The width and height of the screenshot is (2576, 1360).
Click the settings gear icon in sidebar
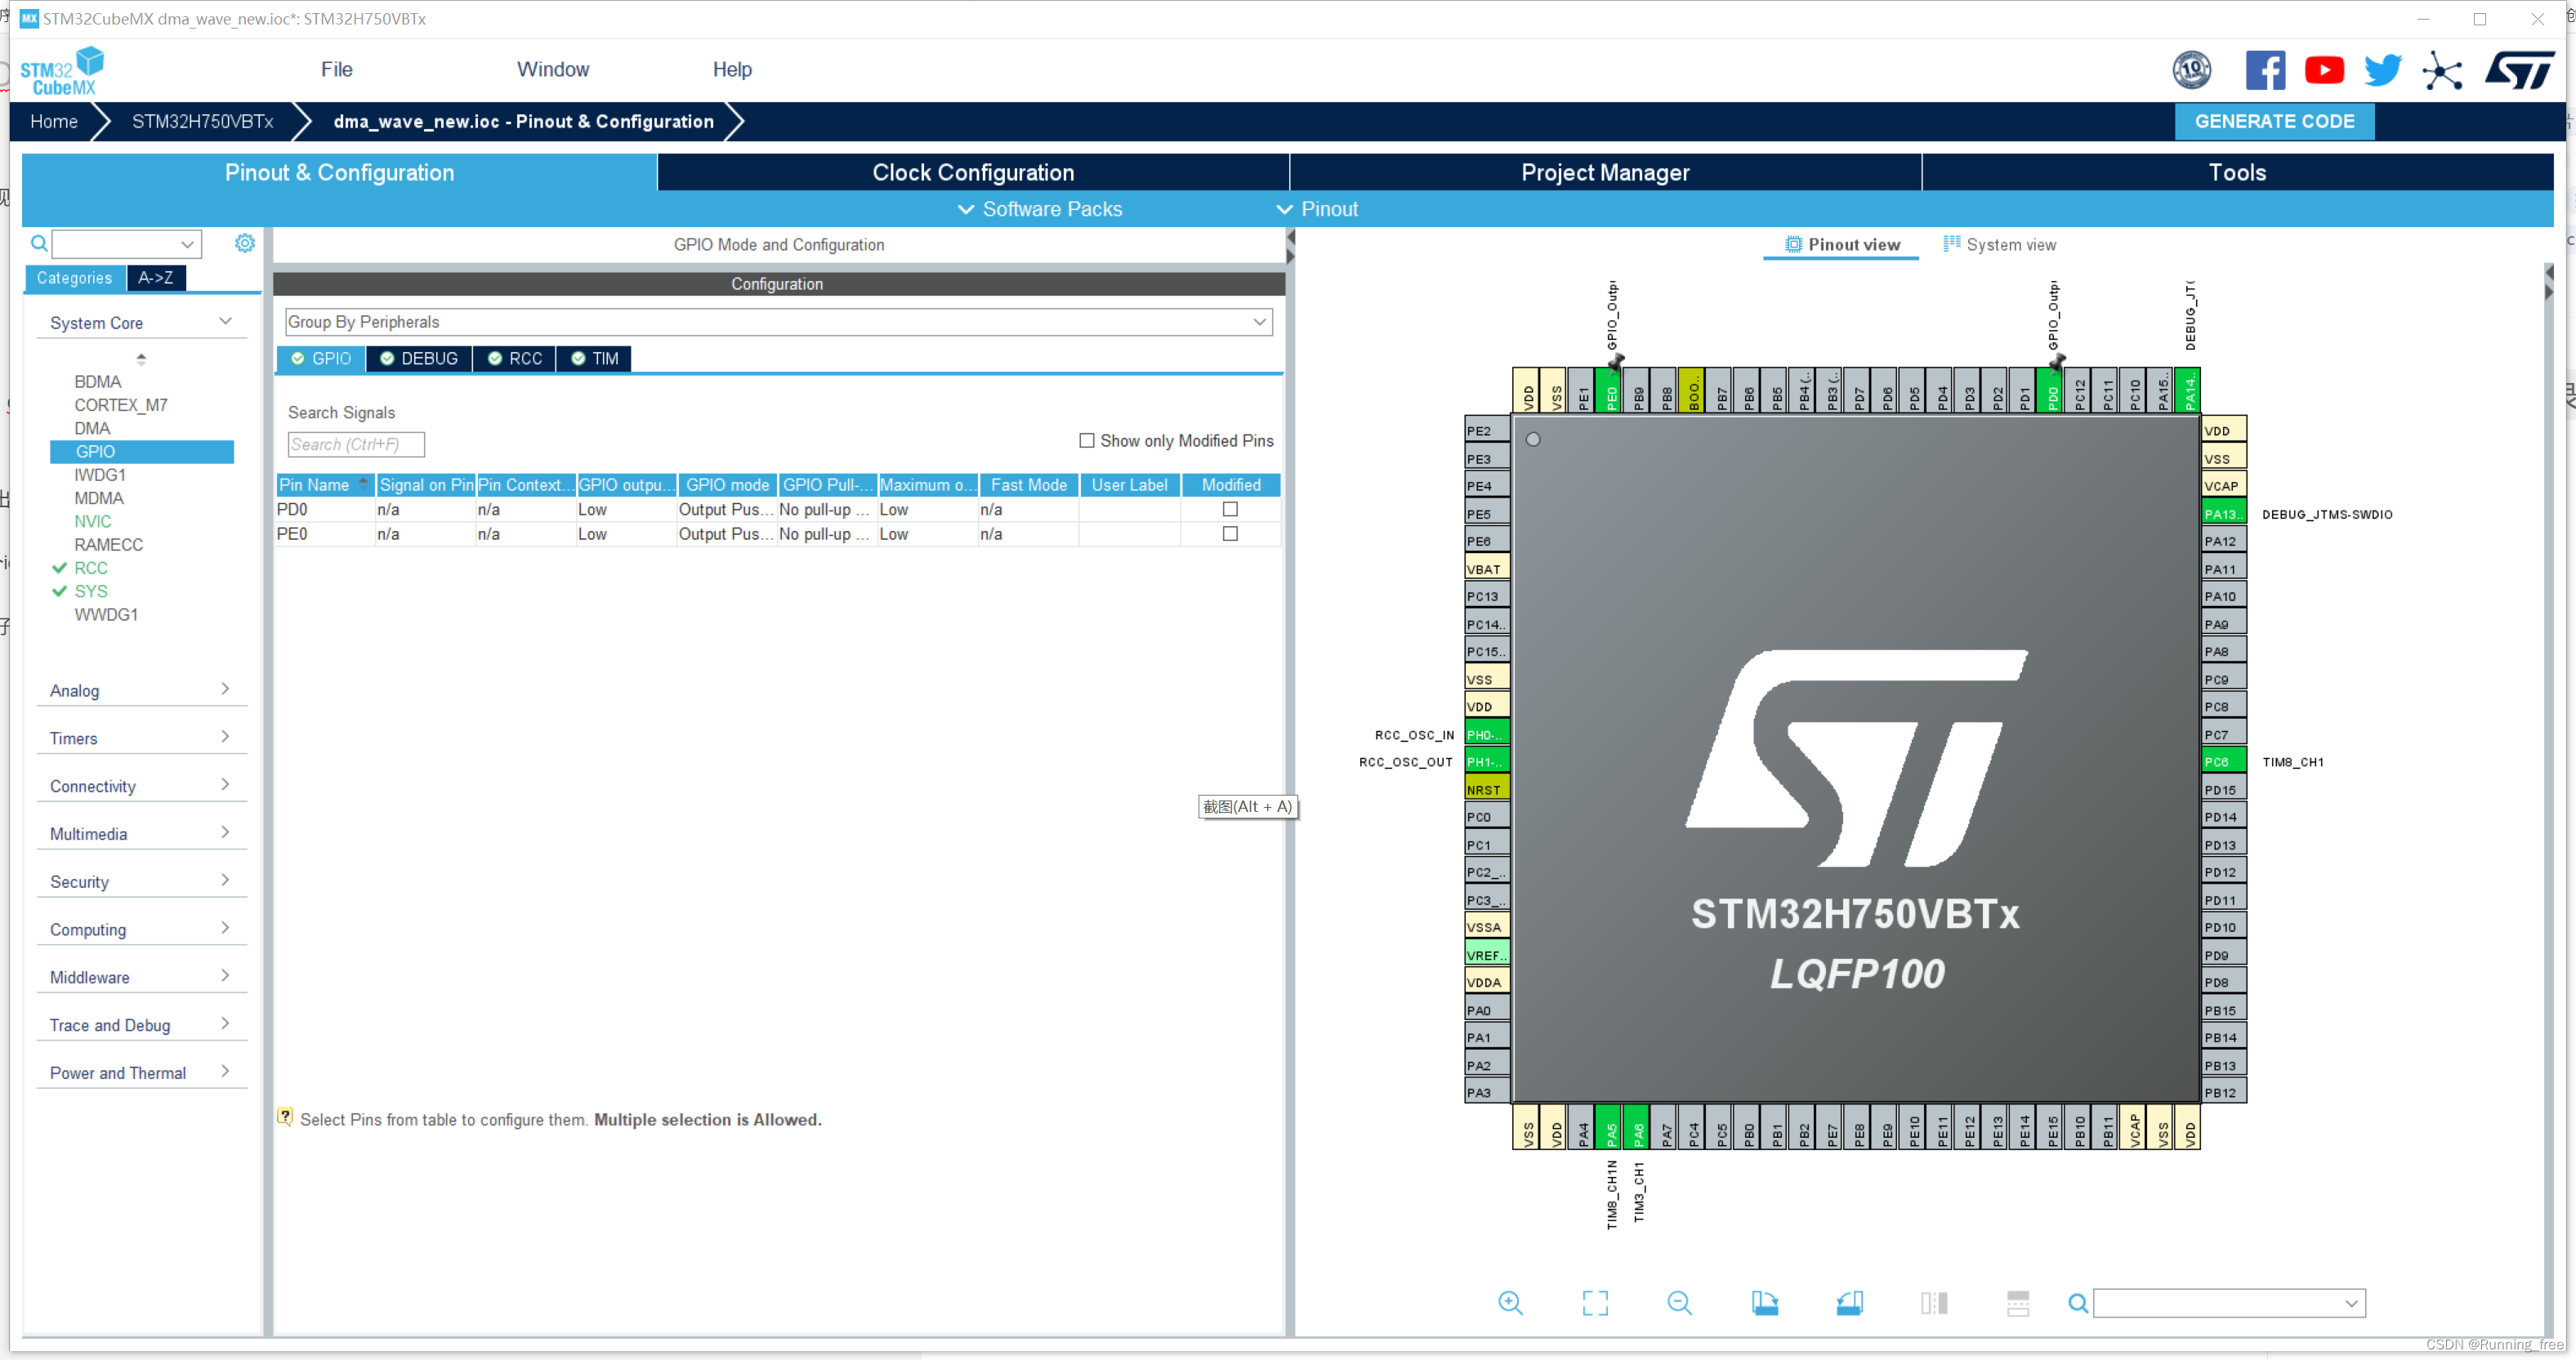(245, 243)
